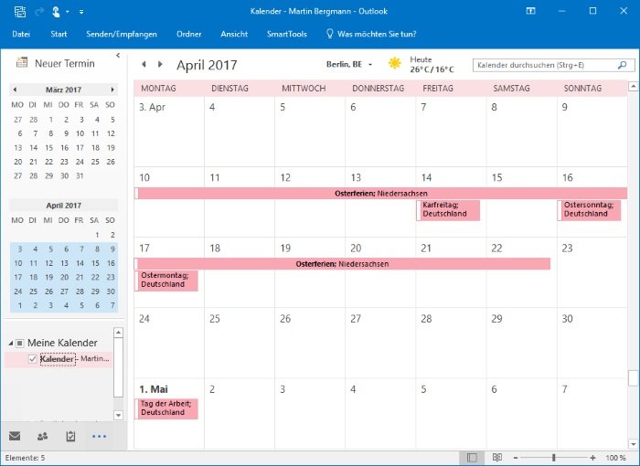
Task: Select Osterferien banner in week of 10 April
Action: click(x=381, y=194)
